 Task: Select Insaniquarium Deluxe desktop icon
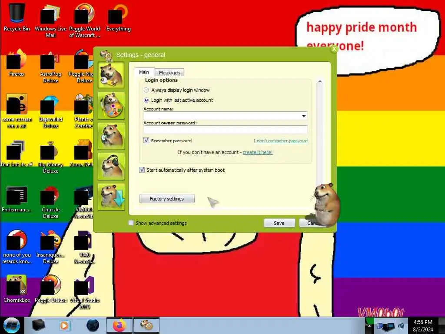[50, 247]
